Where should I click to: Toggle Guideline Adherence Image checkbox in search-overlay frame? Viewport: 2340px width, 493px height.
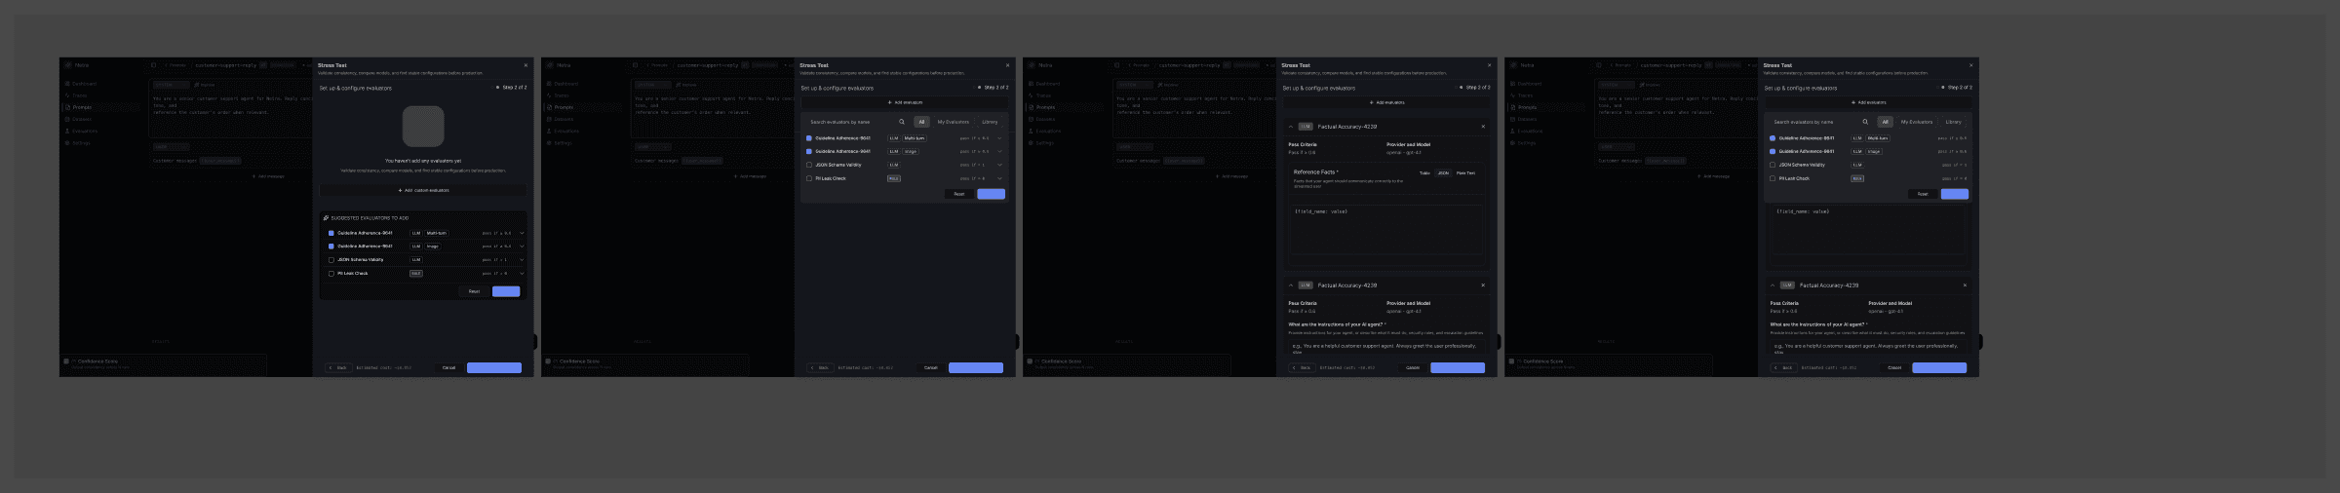click(1773, 152)
